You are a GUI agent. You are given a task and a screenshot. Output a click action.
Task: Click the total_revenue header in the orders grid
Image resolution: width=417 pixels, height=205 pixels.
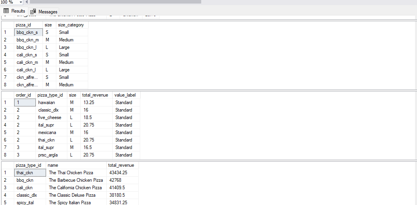pos(96,95)
